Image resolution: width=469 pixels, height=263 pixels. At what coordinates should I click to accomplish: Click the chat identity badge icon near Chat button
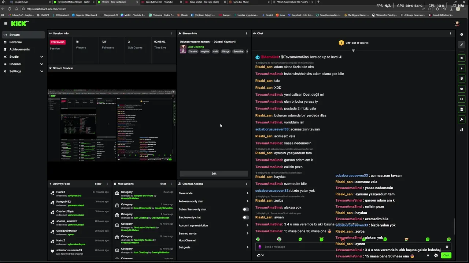pyautogui.click(x=436, y=255)
